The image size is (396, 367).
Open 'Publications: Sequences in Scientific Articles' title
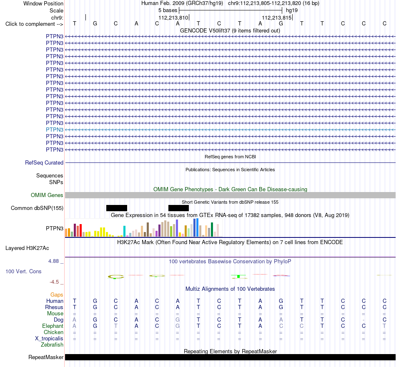coord(230,170)
